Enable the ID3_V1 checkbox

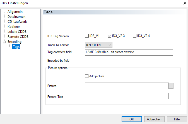point(87,36)
